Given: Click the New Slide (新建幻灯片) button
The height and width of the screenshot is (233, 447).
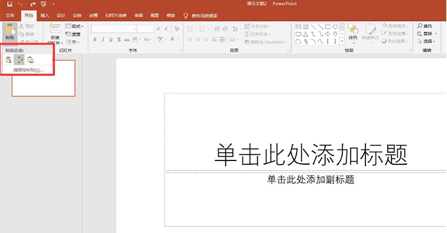Looking at the screenshot, I should (55, 34).
